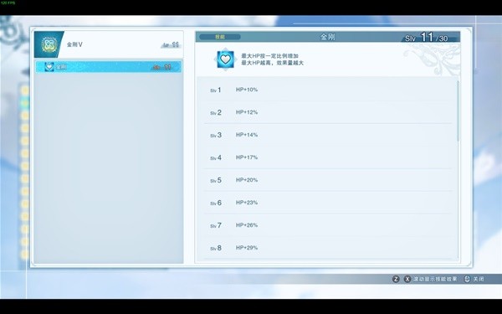This screenshot has width=502, height=314.
Task: Click the large heart skill icon beside the description
Action: click(225, 59)
